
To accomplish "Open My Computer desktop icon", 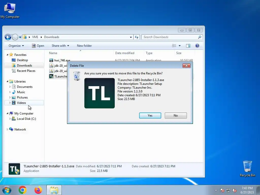I will 10,10.
